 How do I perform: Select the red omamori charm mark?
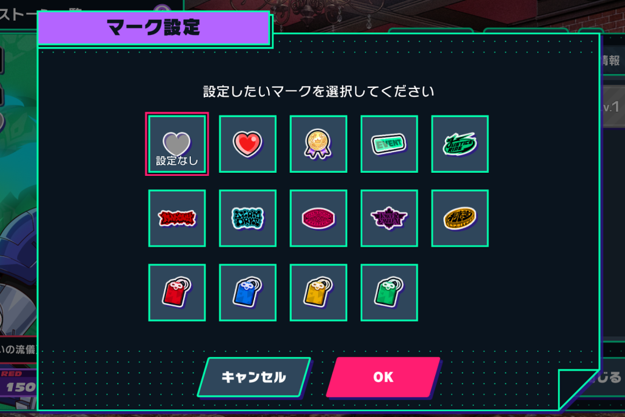[x=177, y=292]
